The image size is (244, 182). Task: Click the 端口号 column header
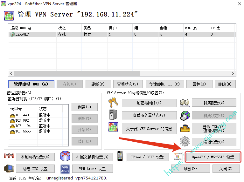(x=23, y=109)
